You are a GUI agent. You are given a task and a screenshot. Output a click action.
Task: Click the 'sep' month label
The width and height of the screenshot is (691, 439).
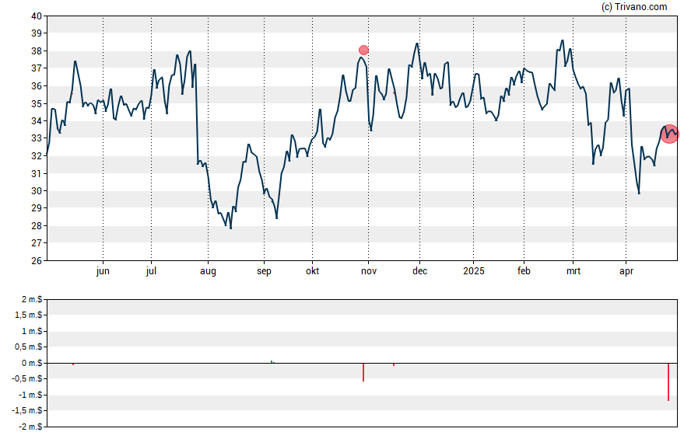point(264,271)
